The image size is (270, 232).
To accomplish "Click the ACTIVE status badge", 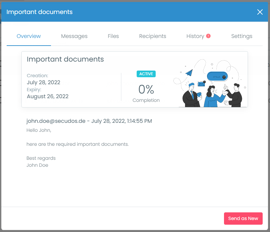I will click(146, 74).
